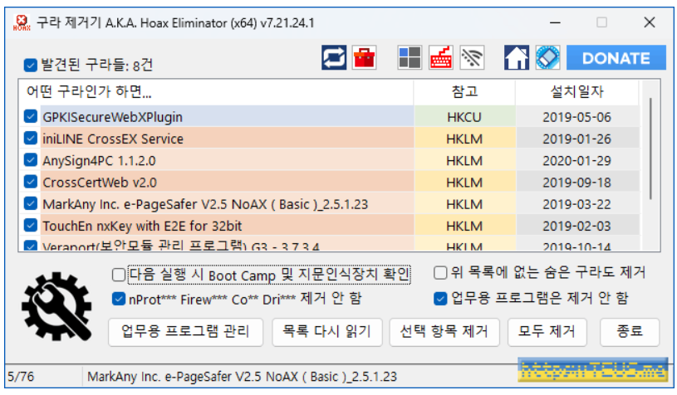This screenshot has height=395, width=677.
Task: Sort by the 참고 column header
Action: point(464,92)
